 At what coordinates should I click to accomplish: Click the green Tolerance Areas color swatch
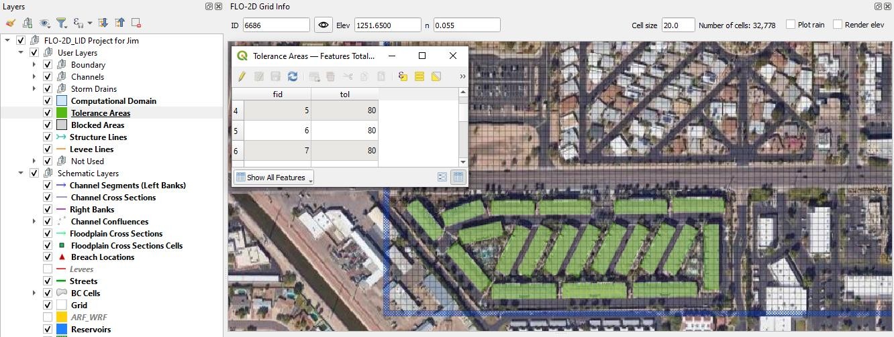coord(62,113)
